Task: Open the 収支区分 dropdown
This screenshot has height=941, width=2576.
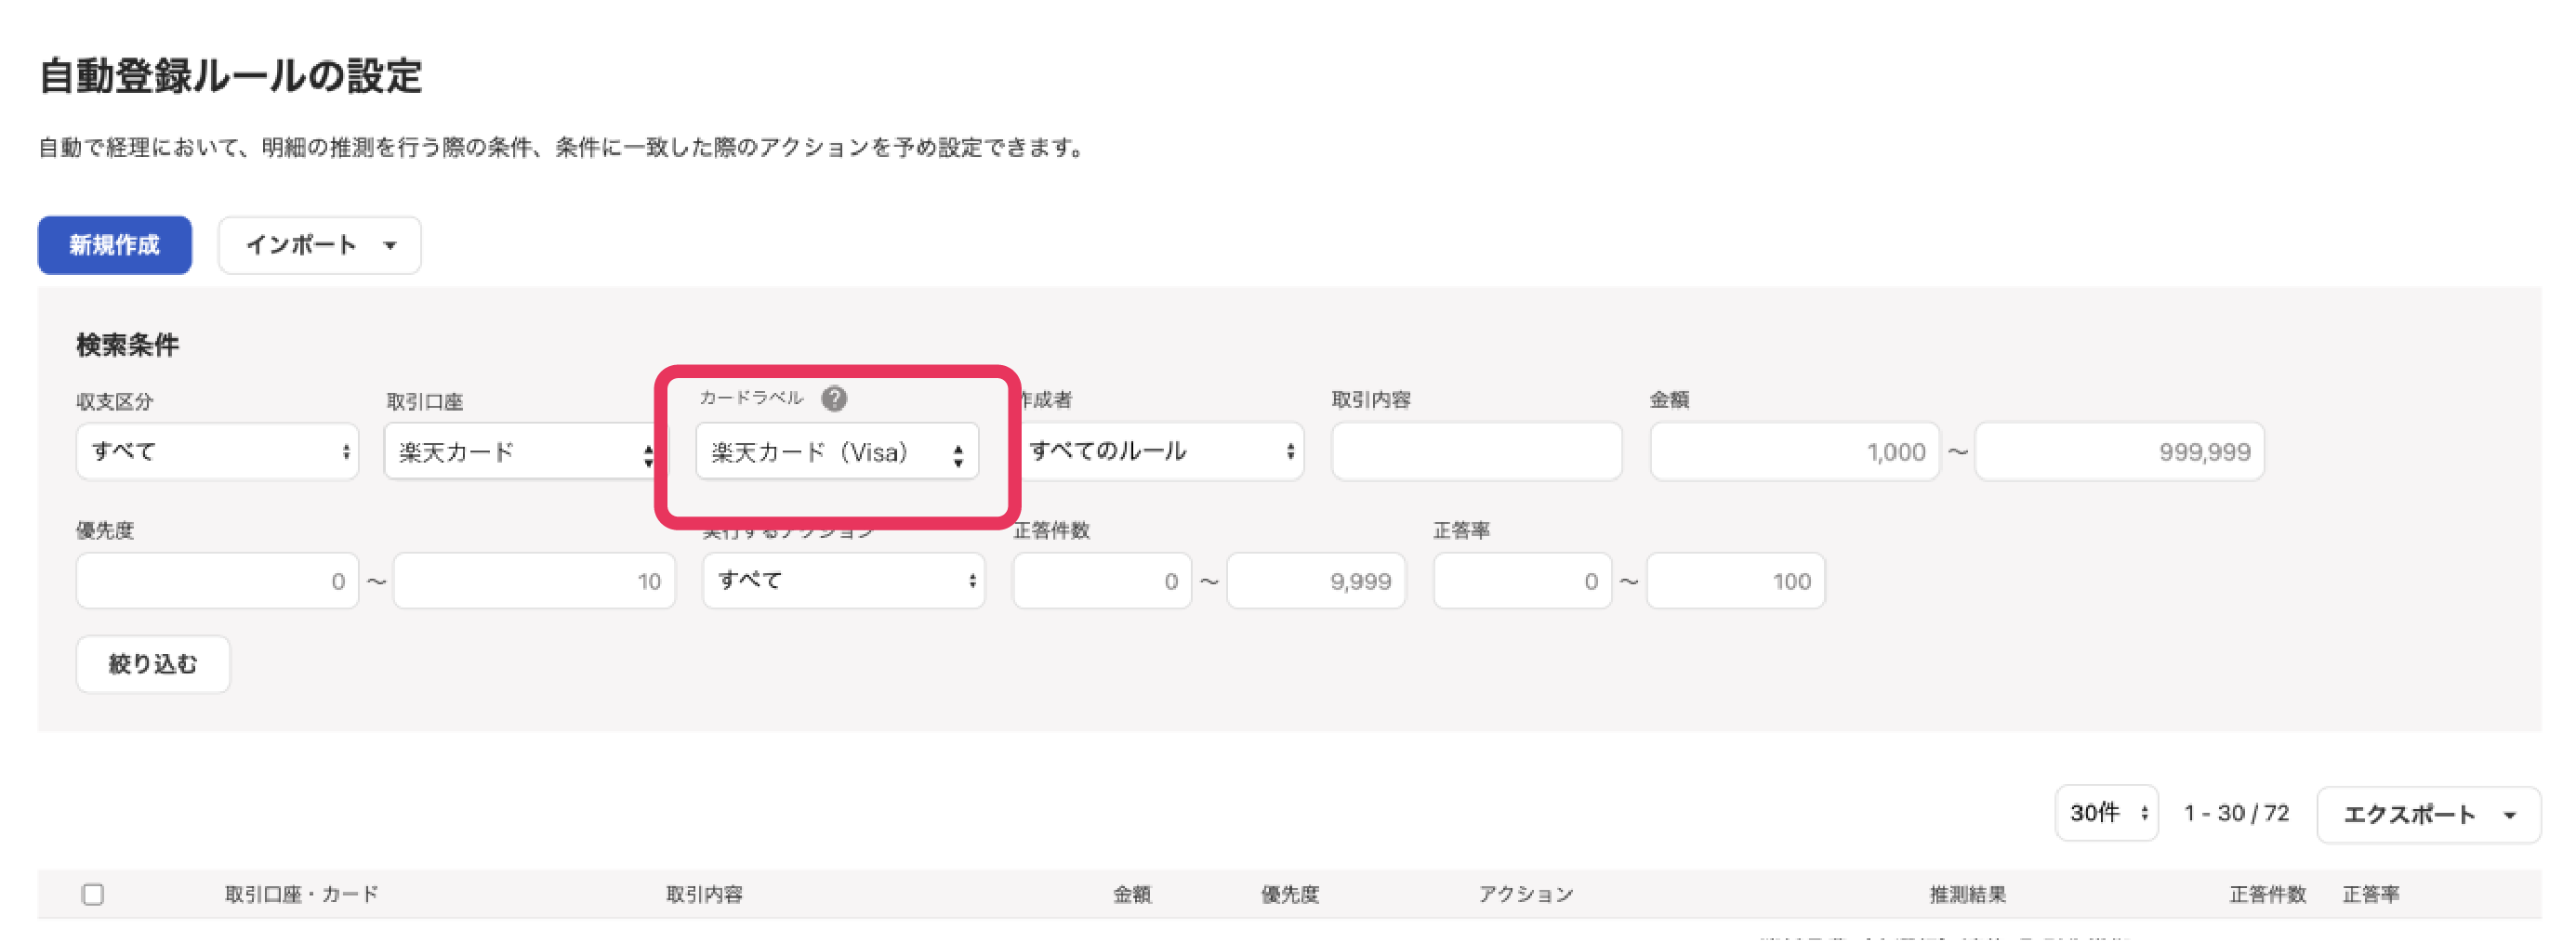Action: (217, 451)
